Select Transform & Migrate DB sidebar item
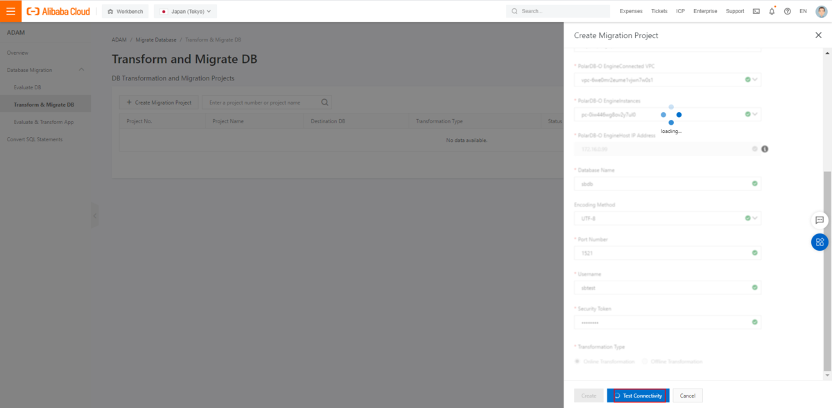The height and width of the screenshot is (408, 832). (45, 105)
